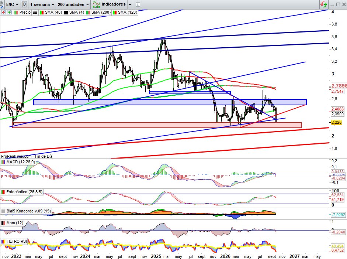Click the red and green refresh arrows icon
The width and height of the screenshot is (347, 259).
click(x=324, y=4)
